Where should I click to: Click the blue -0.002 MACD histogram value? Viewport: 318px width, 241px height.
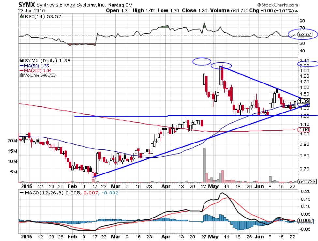(110, 193)
